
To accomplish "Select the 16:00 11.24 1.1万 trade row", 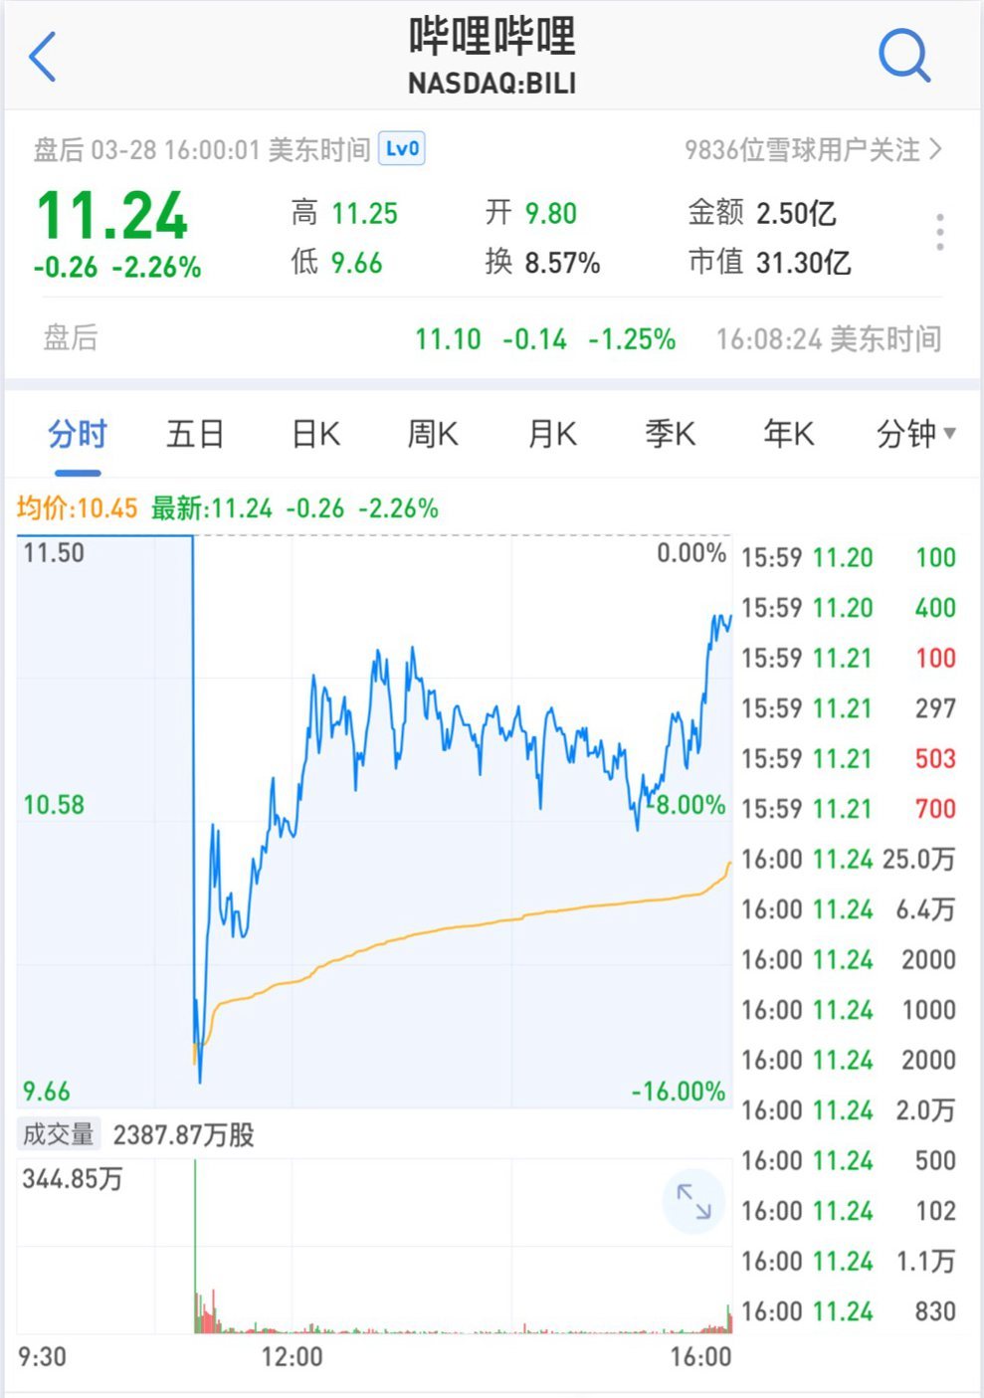I will (x=849, y=1261).
